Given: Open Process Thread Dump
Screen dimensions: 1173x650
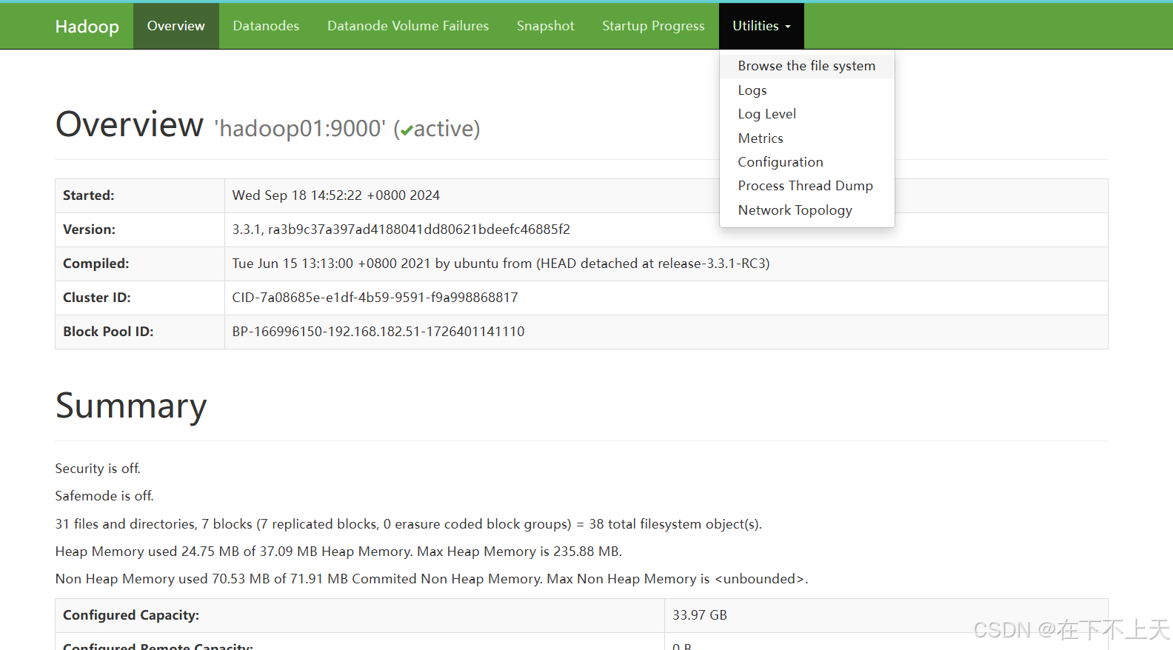Looking at the screenshot, I should coord(805,186).
